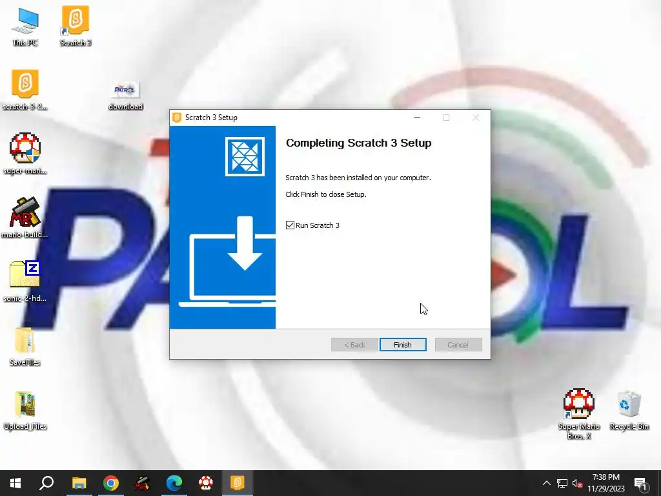
Task: Select the super-mari... installer icon on desktop
Action: [25, 154]
